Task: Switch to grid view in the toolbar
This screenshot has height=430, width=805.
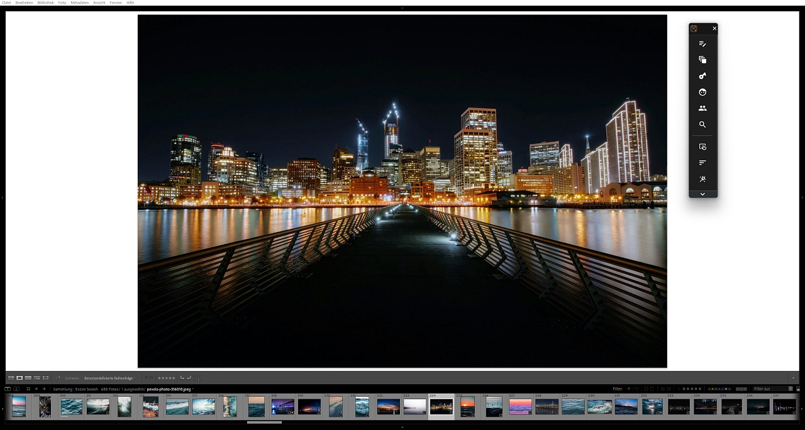Action: pyautogui.click(x=11, y=378)
